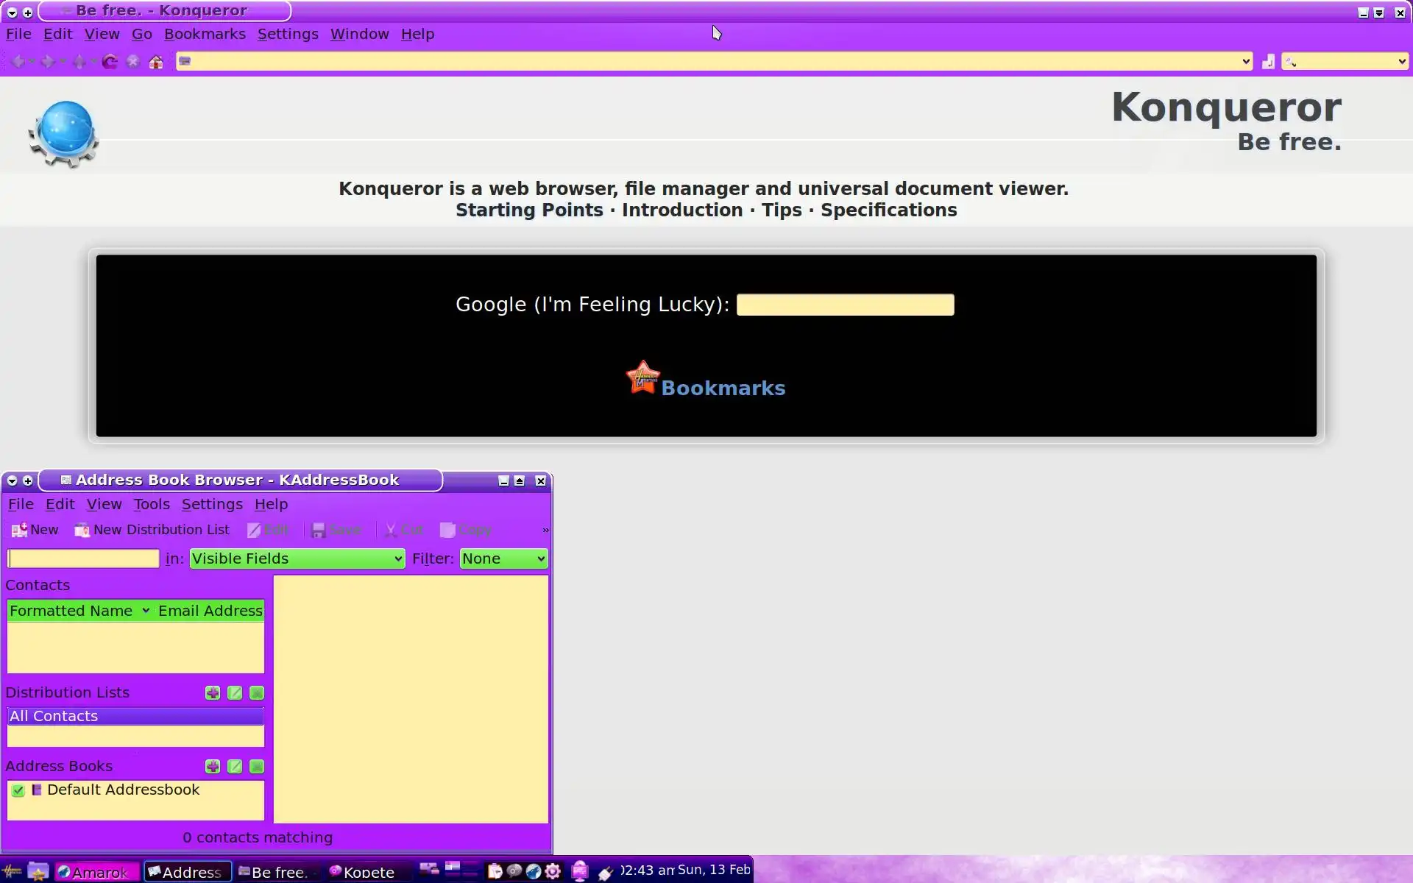Click New Distribution List toolbar button
1413x883 pixels.
pos(152,530)
